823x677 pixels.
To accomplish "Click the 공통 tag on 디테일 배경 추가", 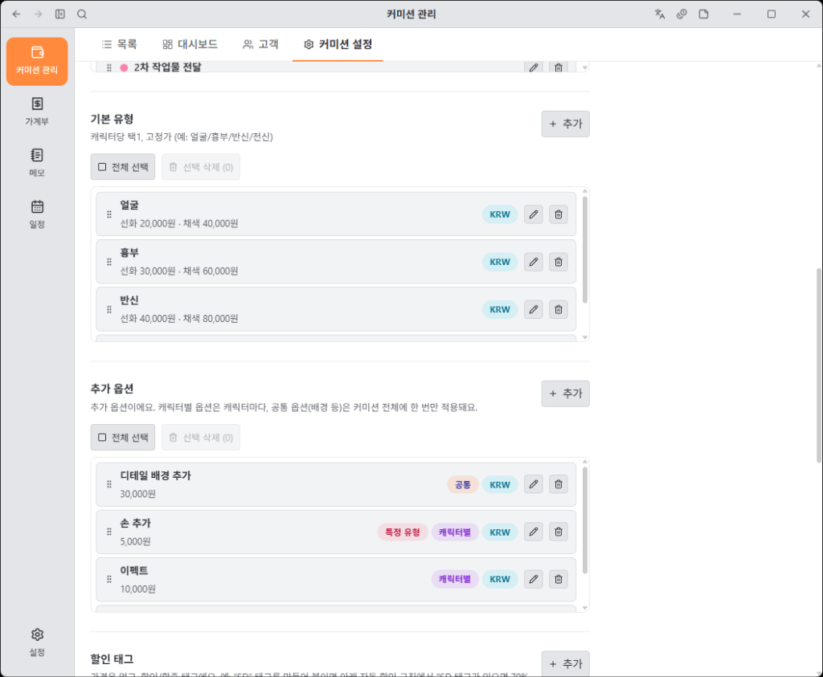I will tap(462, 484).
